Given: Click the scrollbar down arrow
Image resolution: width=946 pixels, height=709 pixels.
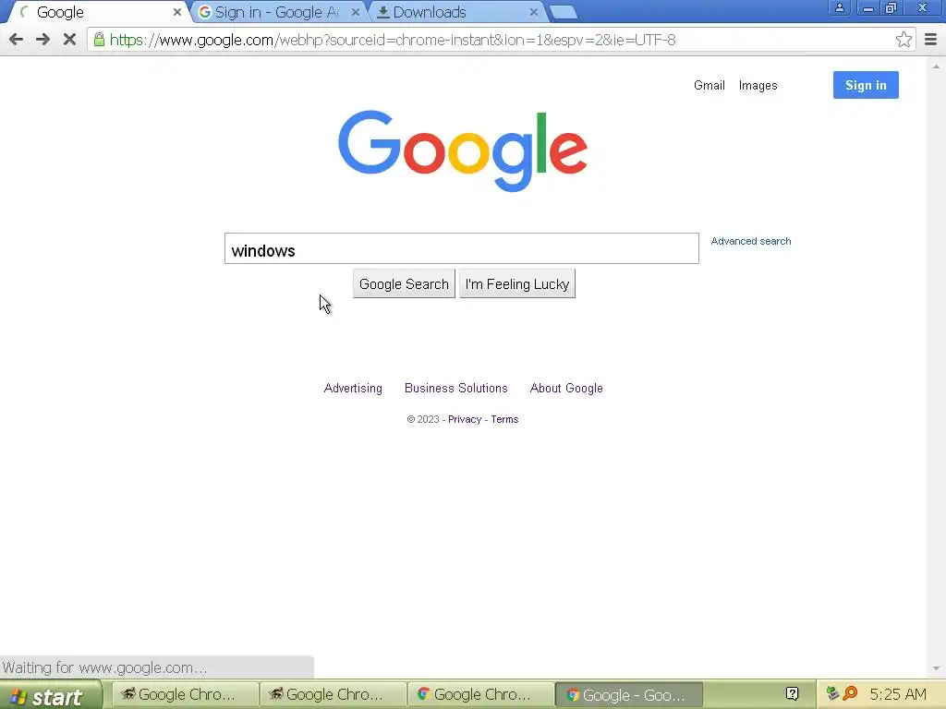Looking at the screenshot, I should [x=936, y=668].
